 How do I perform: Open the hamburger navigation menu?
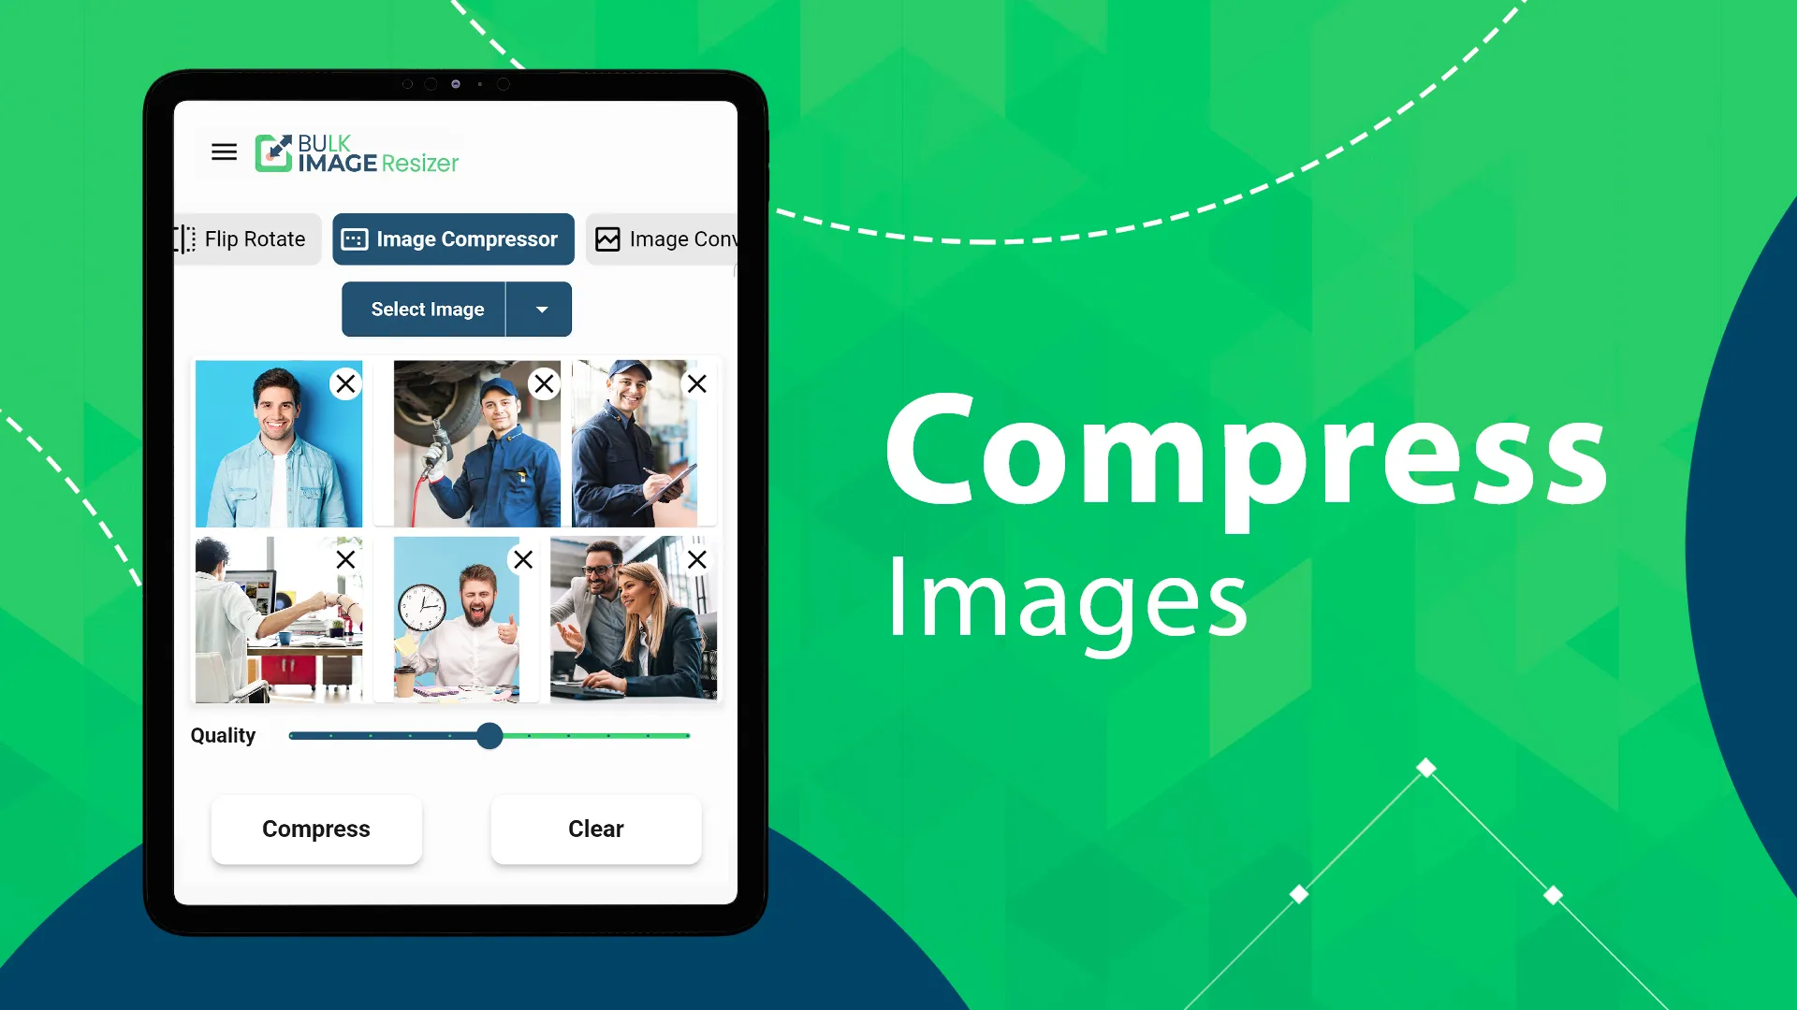click(222, 151)
